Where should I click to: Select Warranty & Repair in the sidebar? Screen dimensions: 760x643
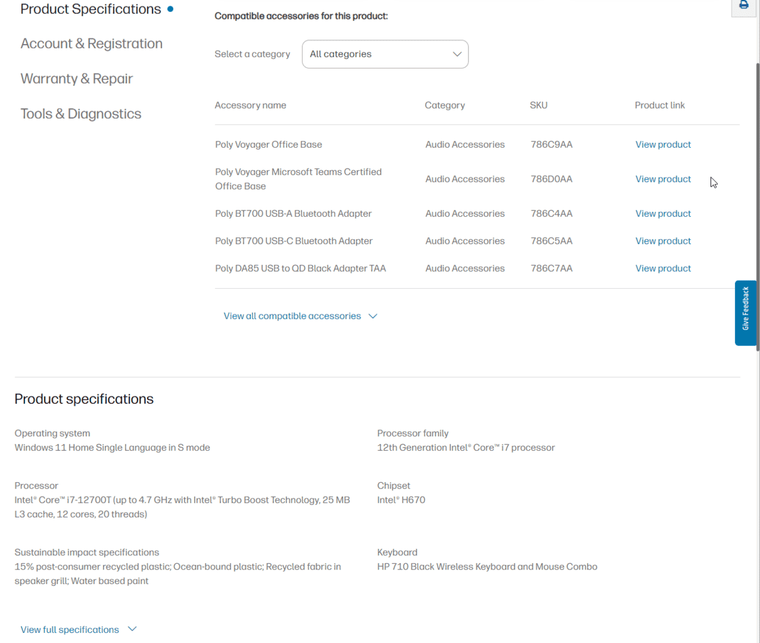(77, 79)
